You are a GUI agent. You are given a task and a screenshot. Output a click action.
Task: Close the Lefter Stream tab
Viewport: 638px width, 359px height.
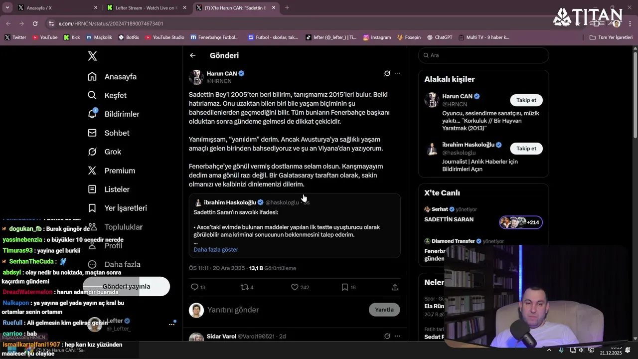(184, 8)
